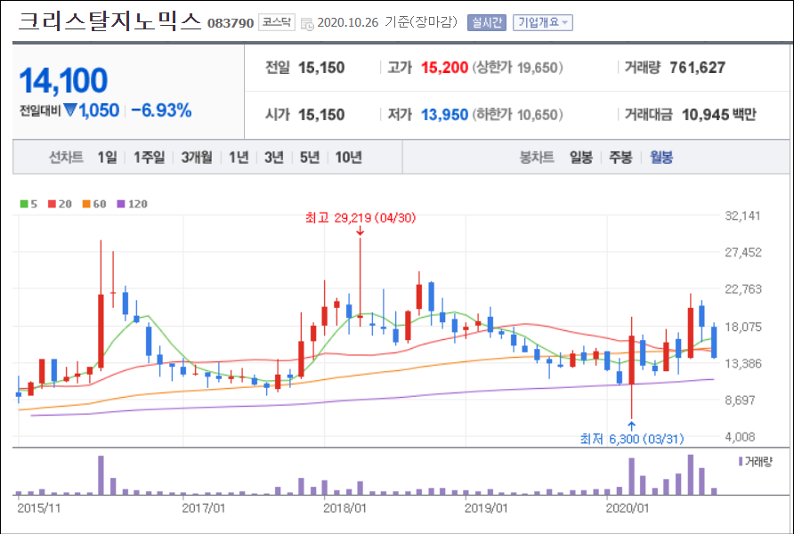
Task: Switch to the 월봉 monthly candle chart
Action: coord(661,158)
